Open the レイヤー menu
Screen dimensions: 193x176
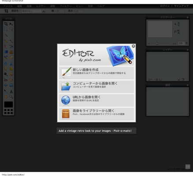pos(41,6)
